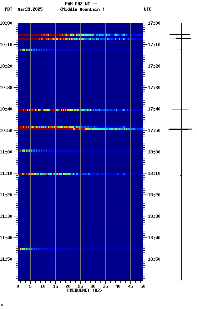
Task: Click the 25 Hz axis tick label
Action: (80, 286)
